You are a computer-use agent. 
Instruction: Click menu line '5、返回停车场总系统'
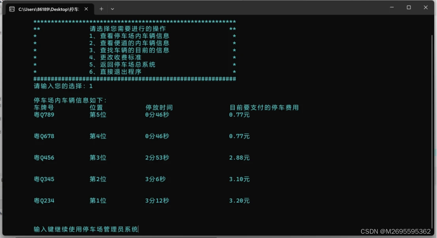pos(122,65)
